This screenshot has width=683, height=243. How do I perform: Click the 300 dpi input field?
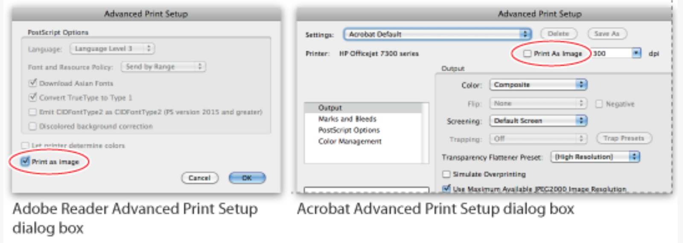coord(610,53)
